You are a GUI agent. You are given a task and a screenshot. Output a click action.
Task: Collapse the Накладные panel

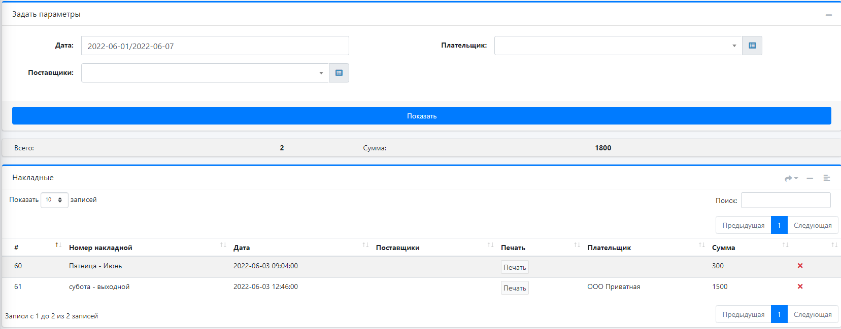tap(810, 178)
